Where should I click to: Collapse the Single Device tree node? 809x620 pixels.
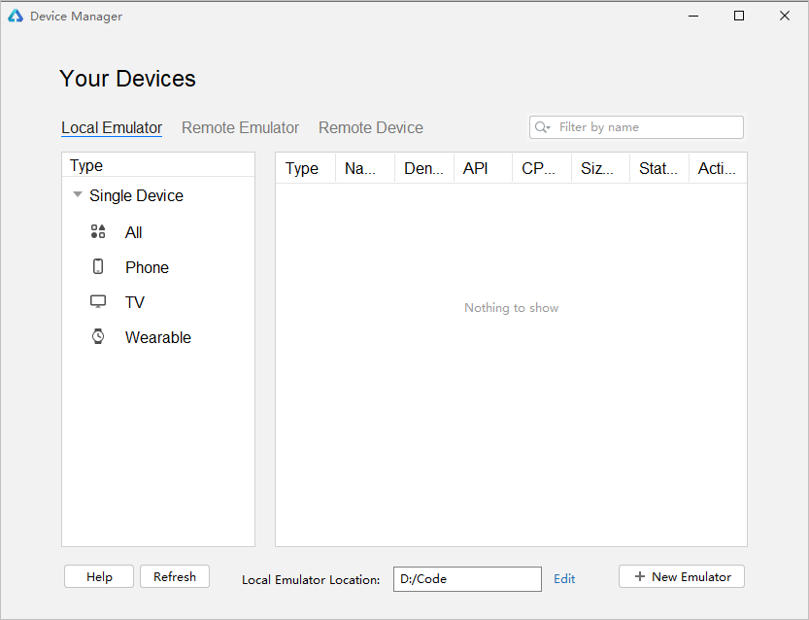pos(78,194)
